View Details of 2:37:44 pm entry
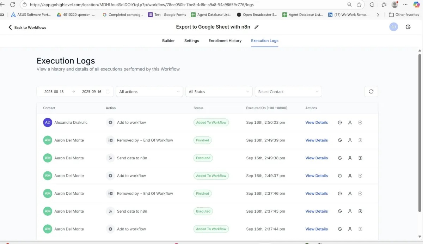Screen dimensions: 423x244 317,229
